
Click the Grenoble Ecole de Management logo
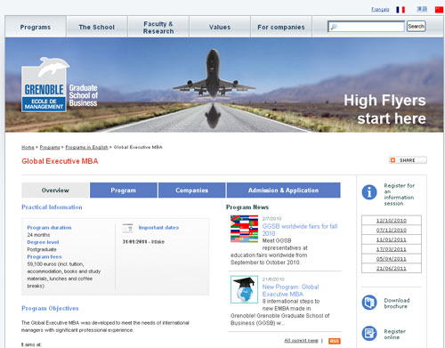coord(44,85)
